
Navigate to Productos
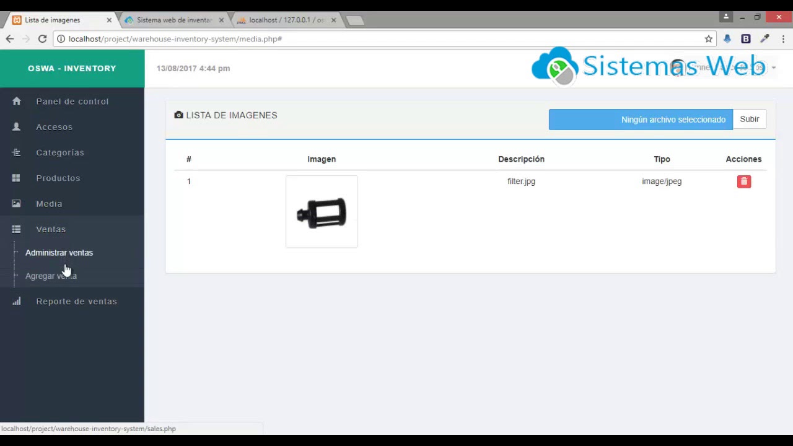tap(72, 178)
